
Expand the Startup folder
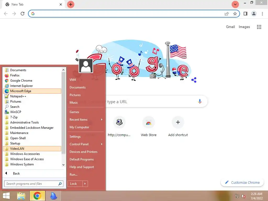32,143
